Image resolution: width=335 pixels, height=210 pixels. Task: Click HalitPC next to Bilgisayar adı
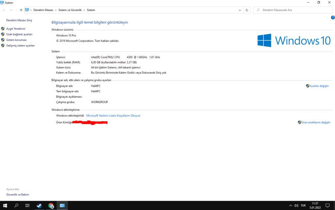point(96,86)
